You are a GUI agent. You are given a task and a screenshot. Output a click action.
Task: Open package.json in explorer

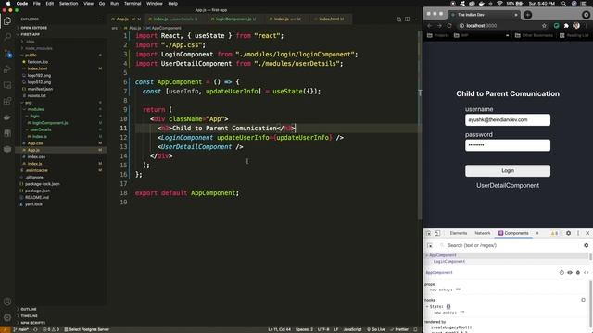point(37,191)
